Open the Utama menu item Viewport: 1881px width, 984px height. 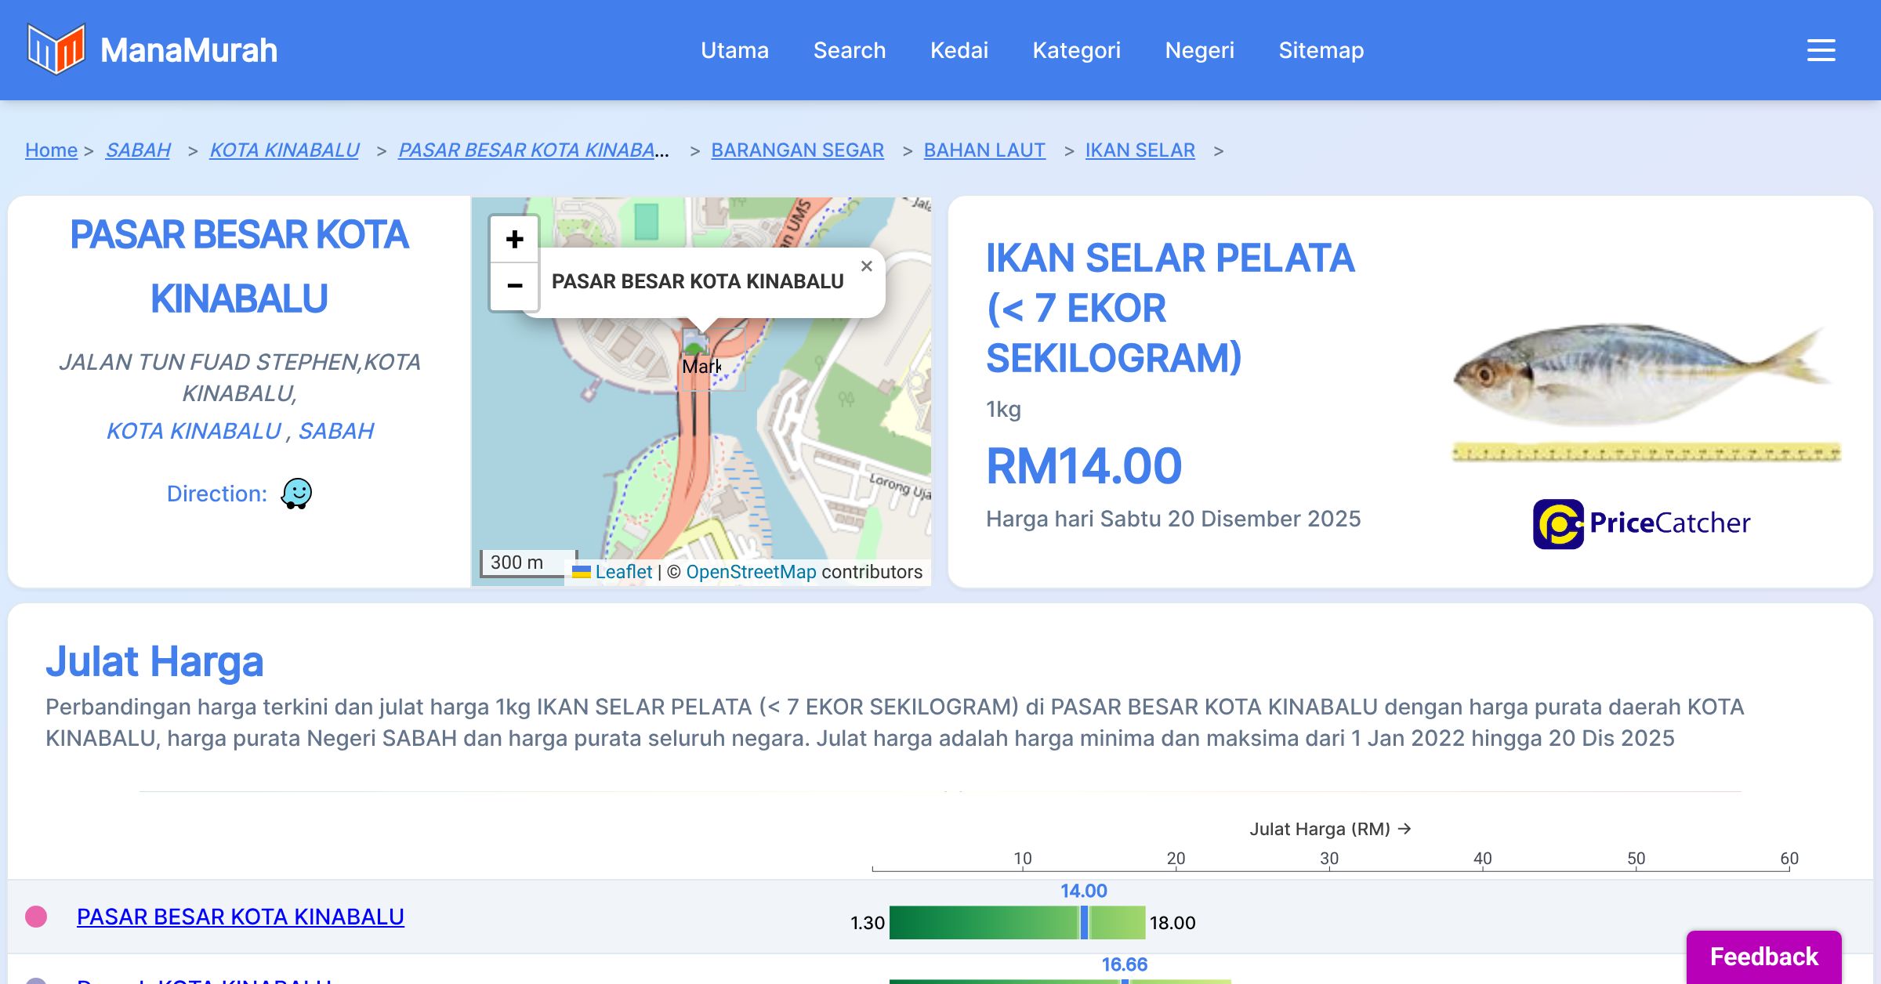tap(734, 50)
